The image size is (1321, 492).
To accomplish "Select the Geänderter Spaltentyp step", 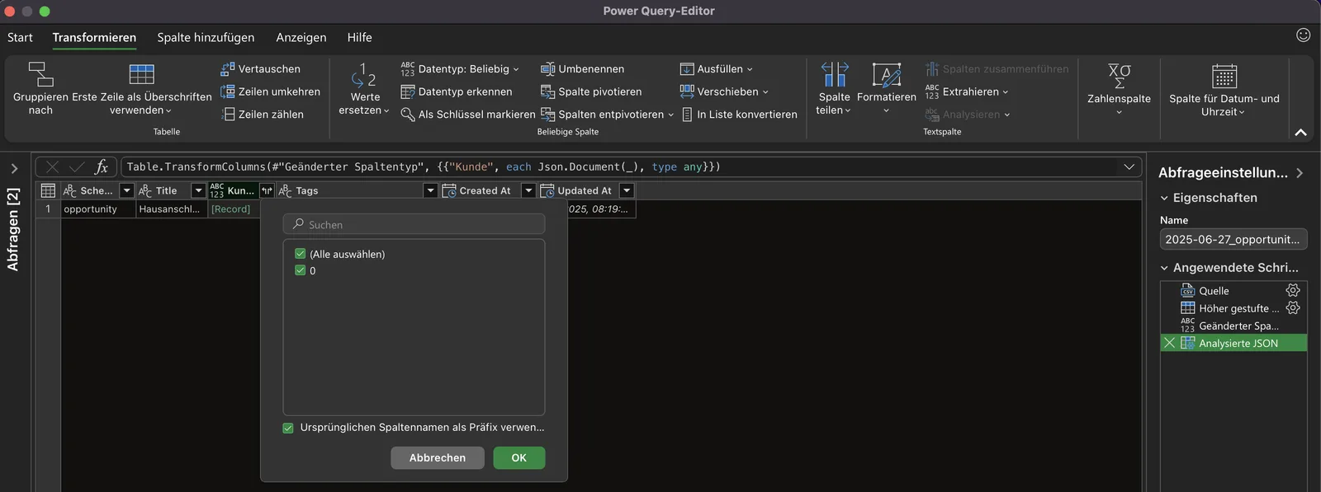I will [x=1233, y=326].
